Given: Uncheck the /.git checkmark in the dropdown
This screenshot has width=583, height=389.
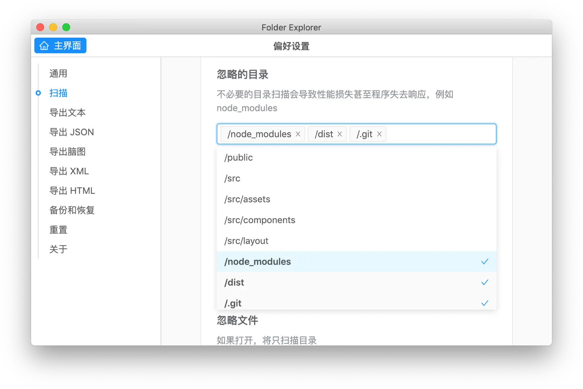Looking at the screenshot, I should (485, 303).
